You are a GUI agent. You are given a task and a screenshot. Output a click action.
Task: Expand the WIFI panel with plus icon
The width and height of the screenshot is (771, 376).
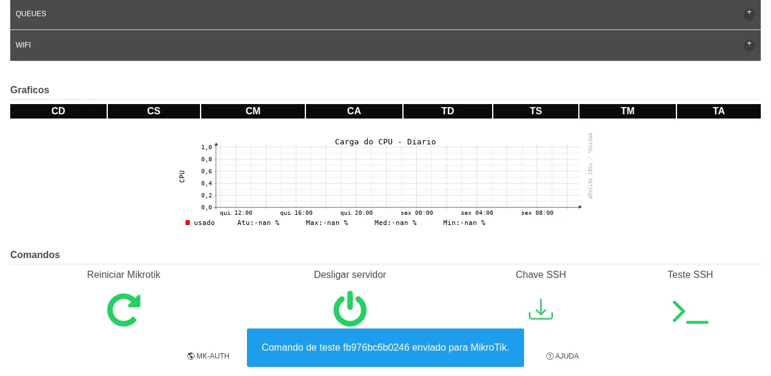click(x=749, y=44)
